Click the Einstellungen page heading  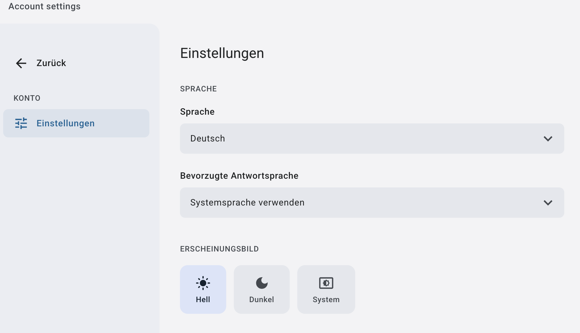click(222, 53)
